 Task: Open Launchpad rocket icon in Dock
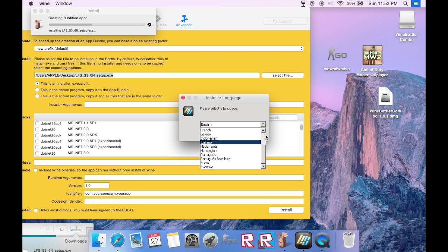click(x=210, y=240)
